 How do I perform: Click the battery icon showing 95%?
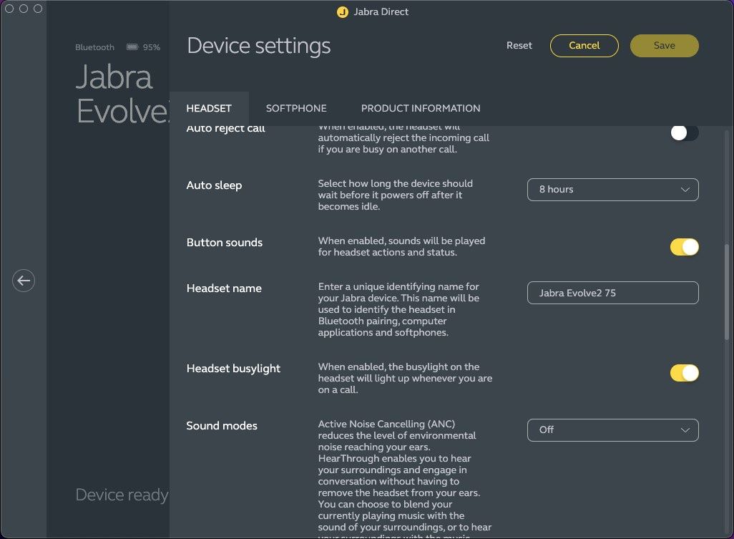click(132, 47)
